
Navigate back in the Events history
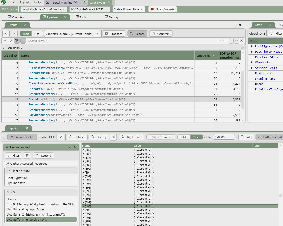(6, 34)
